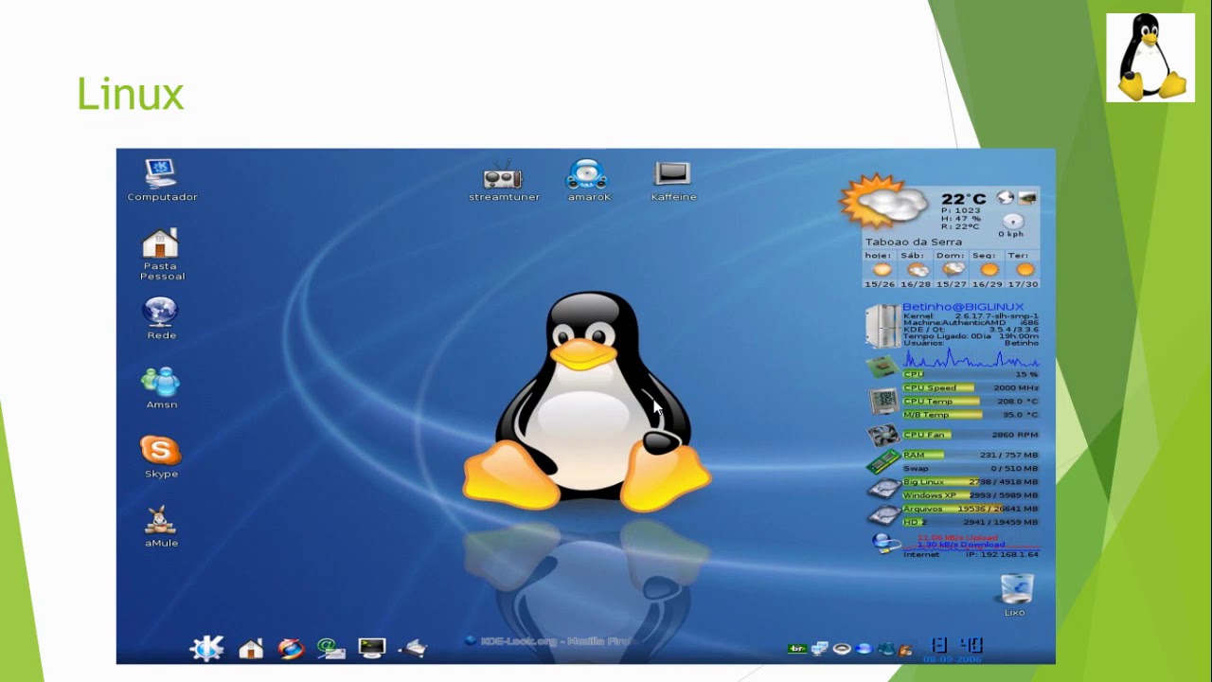Image resolution: width=1212 pixels, height=682 pixels.
Task: Click the hard disk icon beside Big Linux
Action: (883, 489)
